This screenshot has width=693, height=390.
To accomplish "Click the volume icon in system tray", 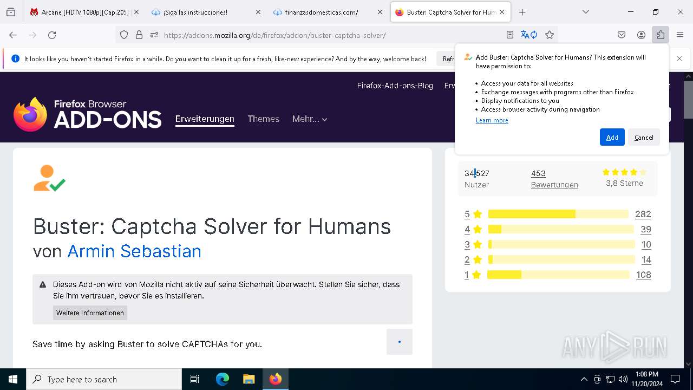I will coord(623,379).
